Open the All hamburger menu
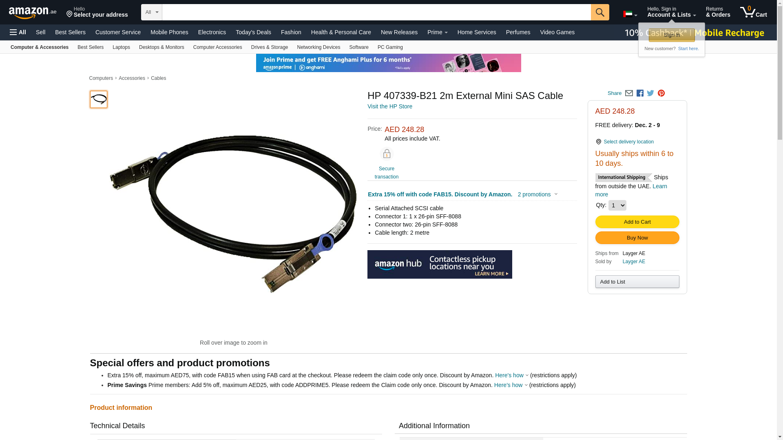This screenshot has width=783, height=440. (18, 32)
